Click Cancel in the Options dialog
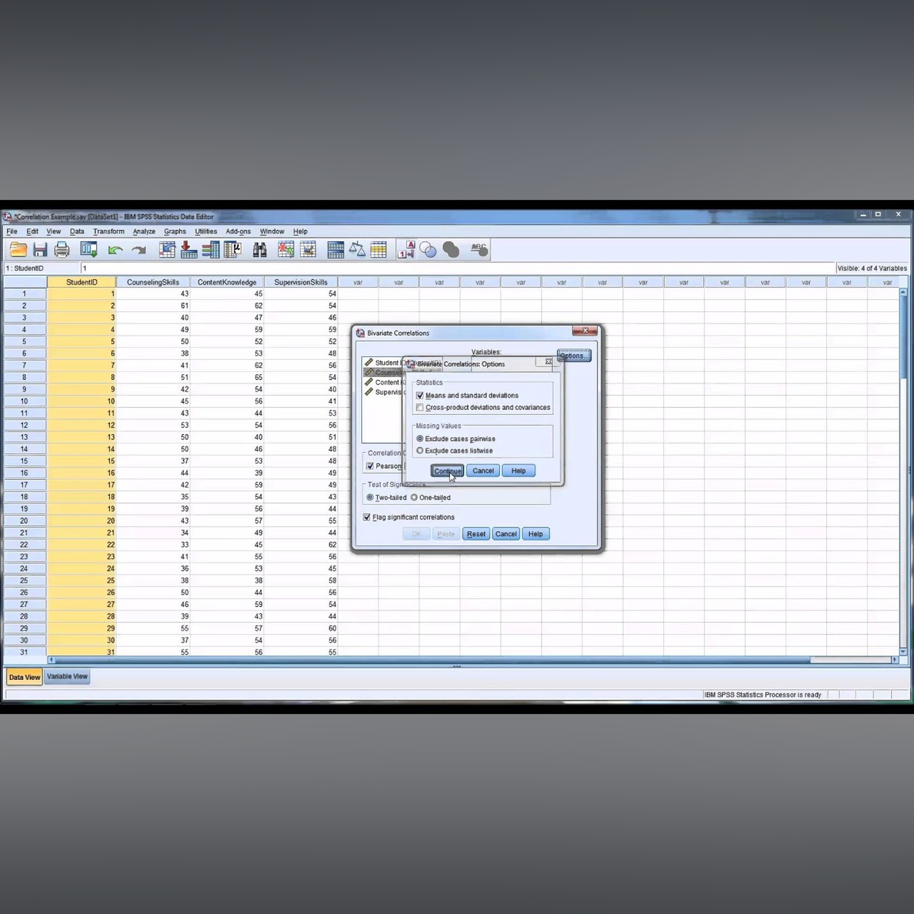Screen dimensions: 914x914 [x=483, y=471]
